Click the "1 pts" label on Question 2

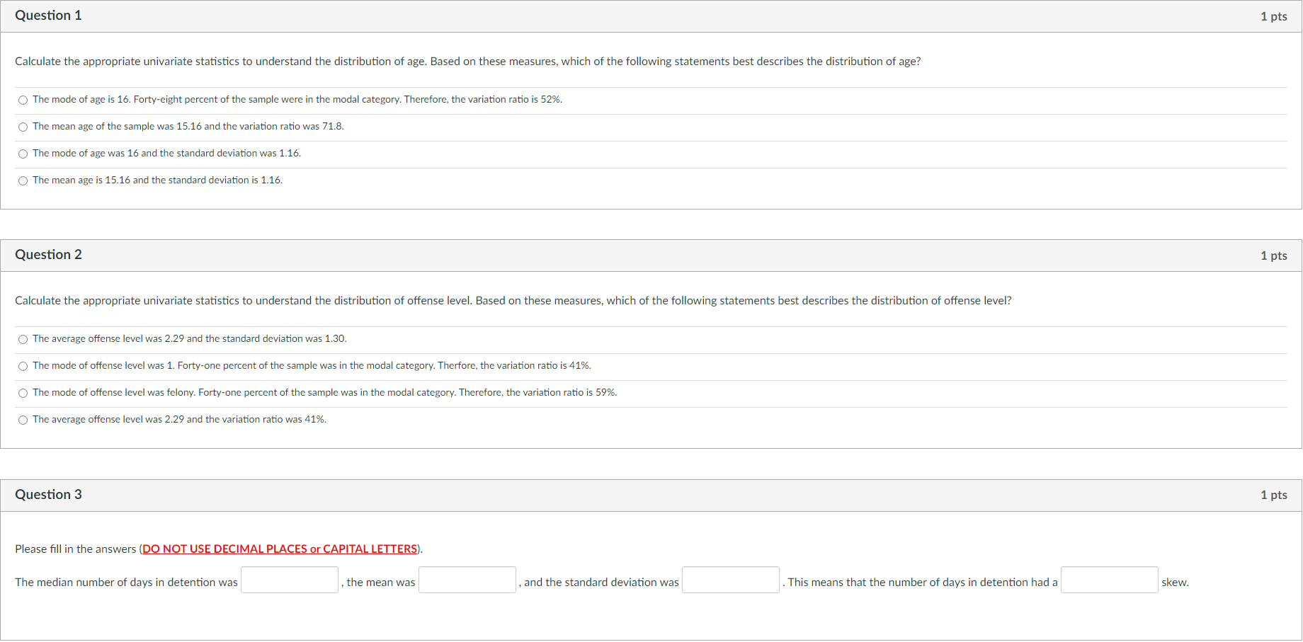click(1273, 256)
